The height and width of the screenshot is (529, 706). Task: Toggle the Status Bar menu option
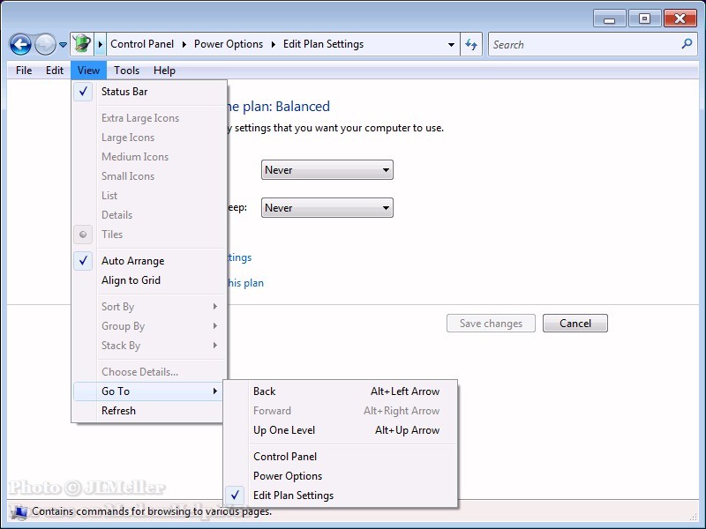click(x=124, y=92)
